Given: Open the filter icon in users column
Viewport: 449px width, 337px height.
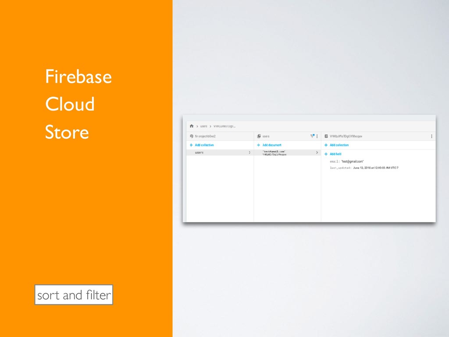Looking at the screenshot, I should tap(312, 136).
